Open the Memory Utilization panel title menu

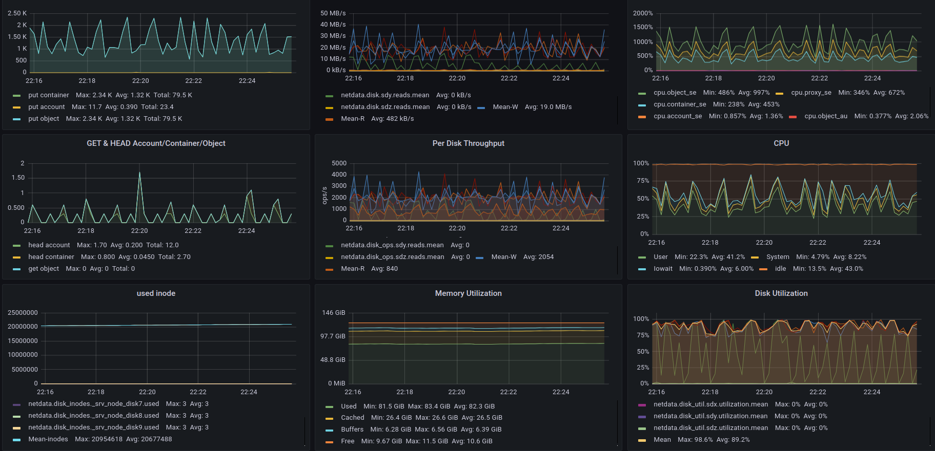coord(468,293)
